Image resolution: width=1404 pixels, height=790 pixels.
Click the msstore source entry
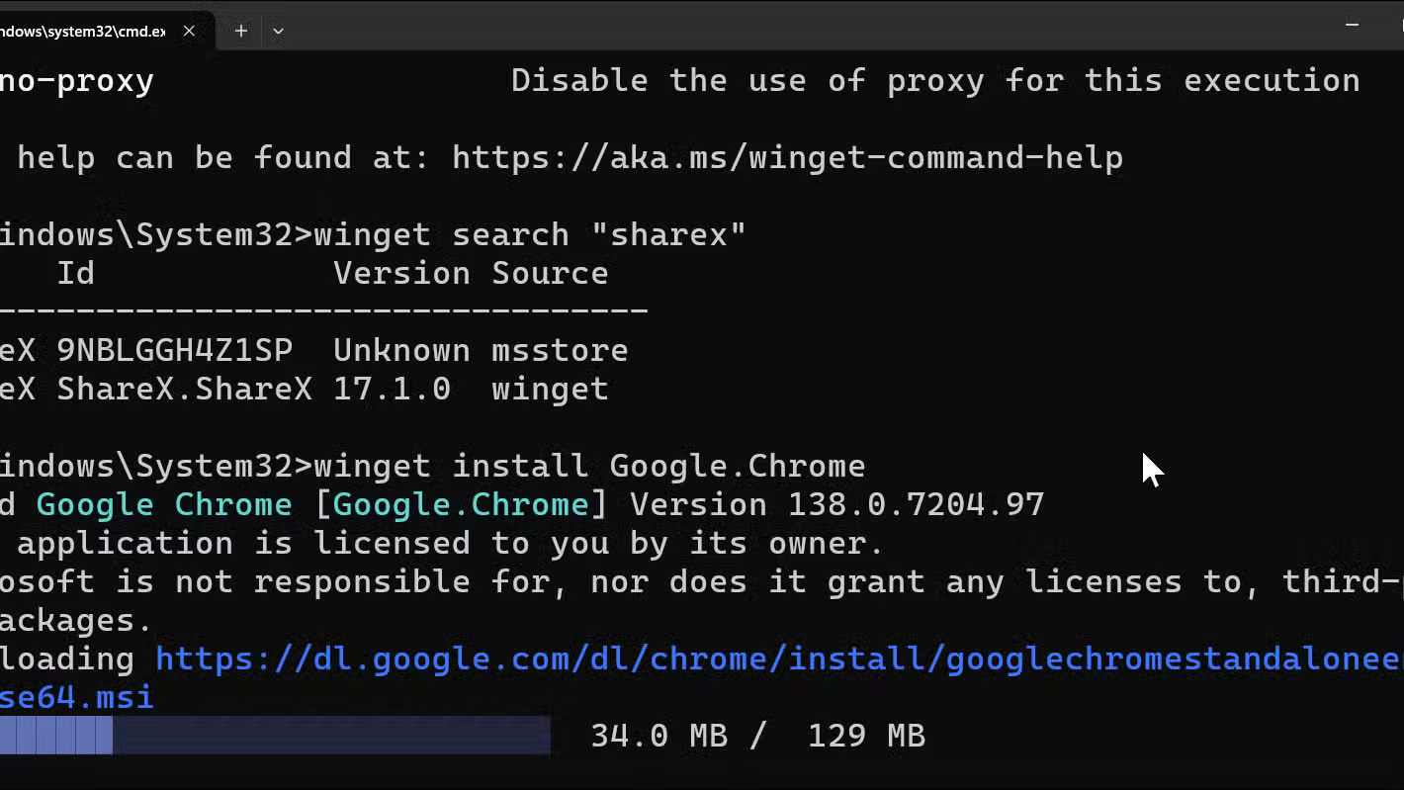(x=560, y=350)
